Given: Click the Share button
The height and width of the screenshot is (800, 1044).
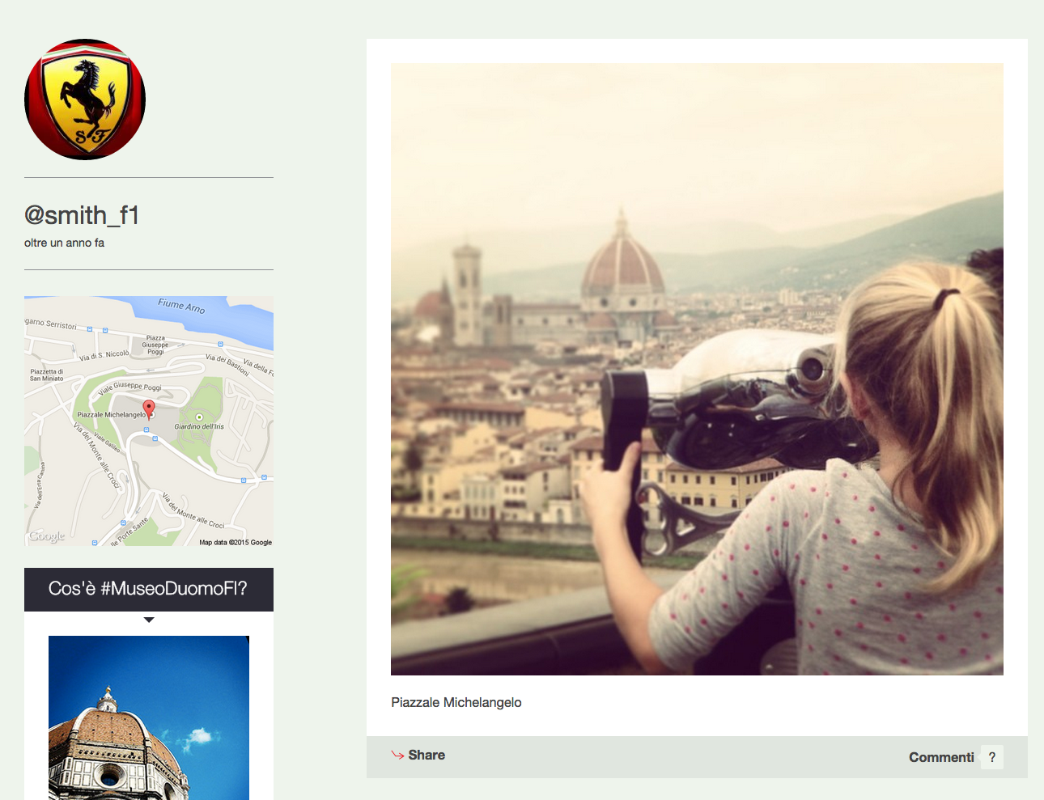Looking at the screenshot, I should [x=418, y=756].
